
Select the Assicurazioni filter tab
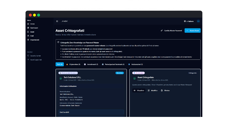[x=136, y=64]
